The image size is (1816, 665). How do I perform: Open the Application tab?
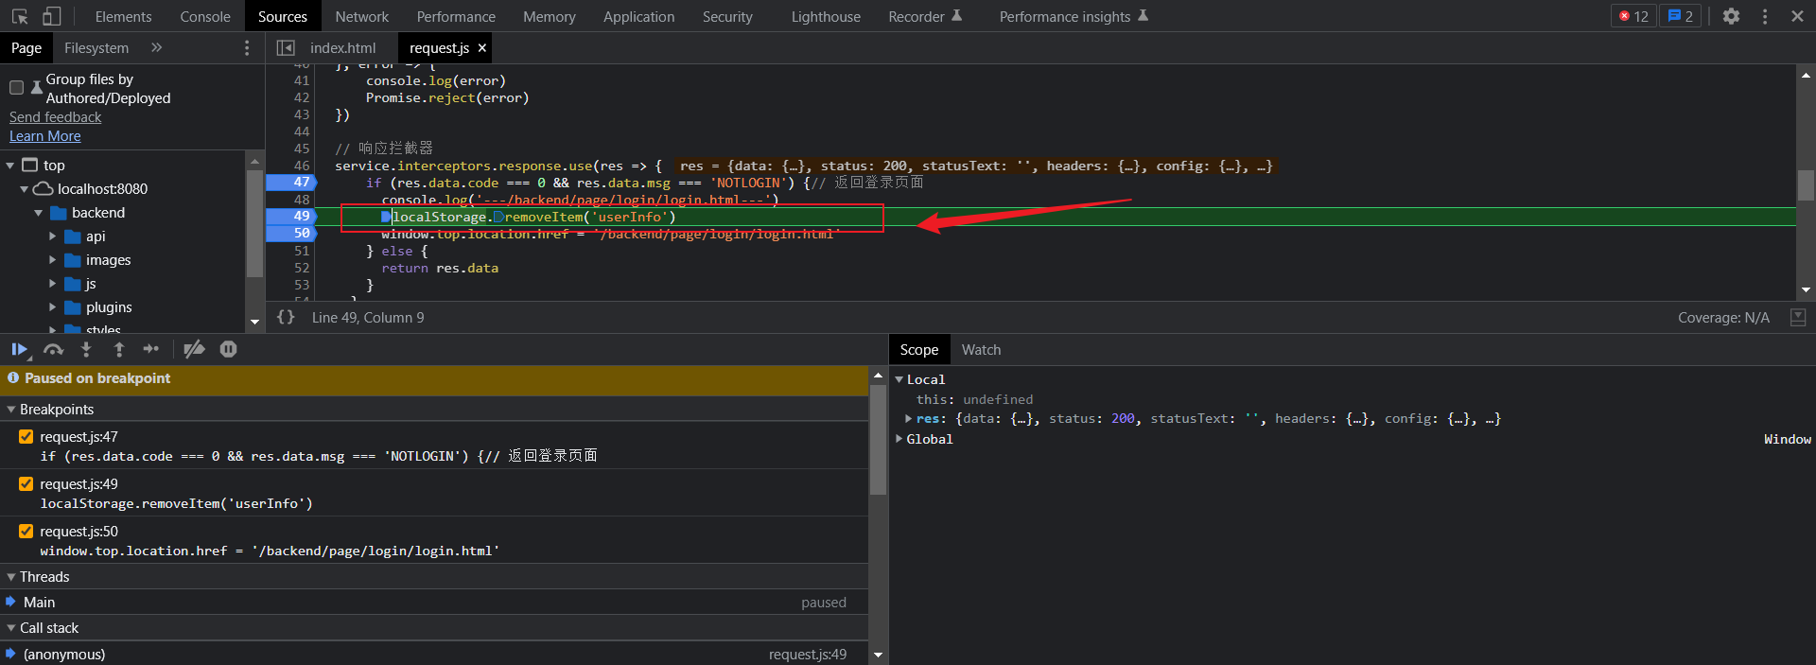[x=639, y=16]
